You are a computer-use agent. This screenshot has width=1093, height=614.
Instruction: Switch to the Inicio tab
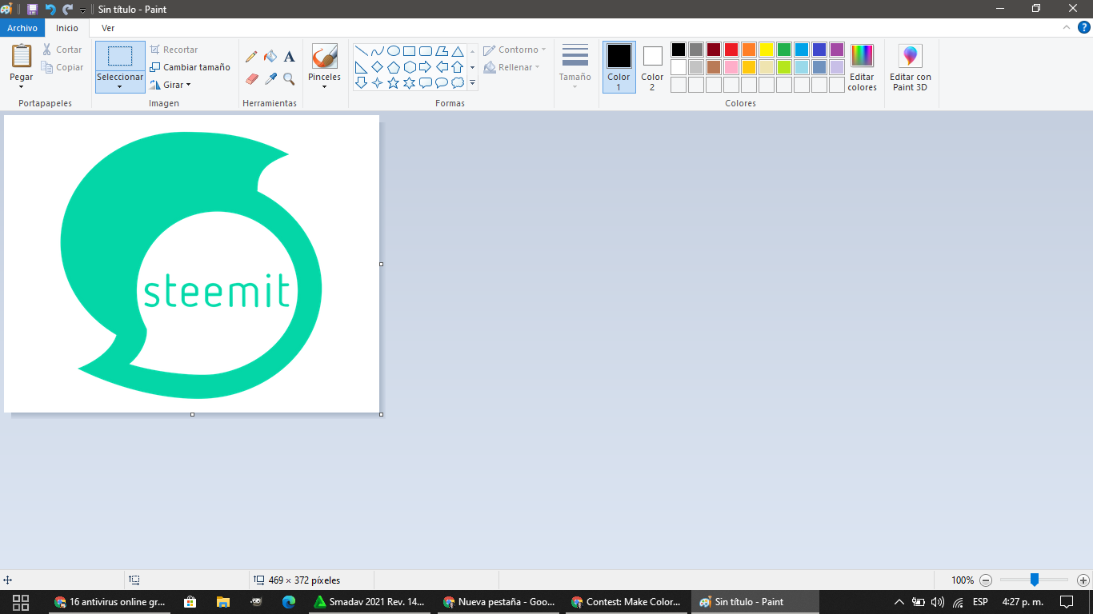[67, 28]
